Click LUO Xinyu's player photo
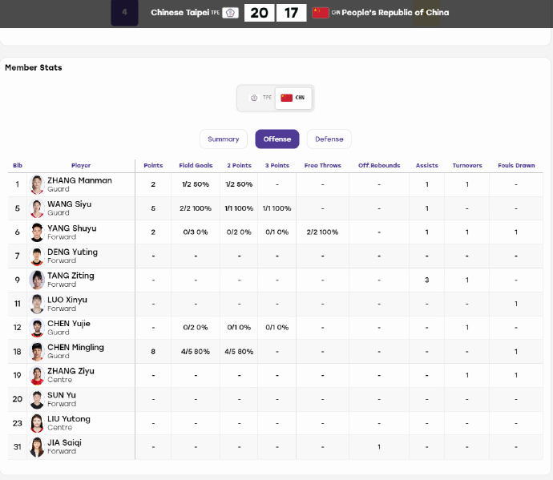The height and width of the screenshot is (480, 553). tap(37, 304)
